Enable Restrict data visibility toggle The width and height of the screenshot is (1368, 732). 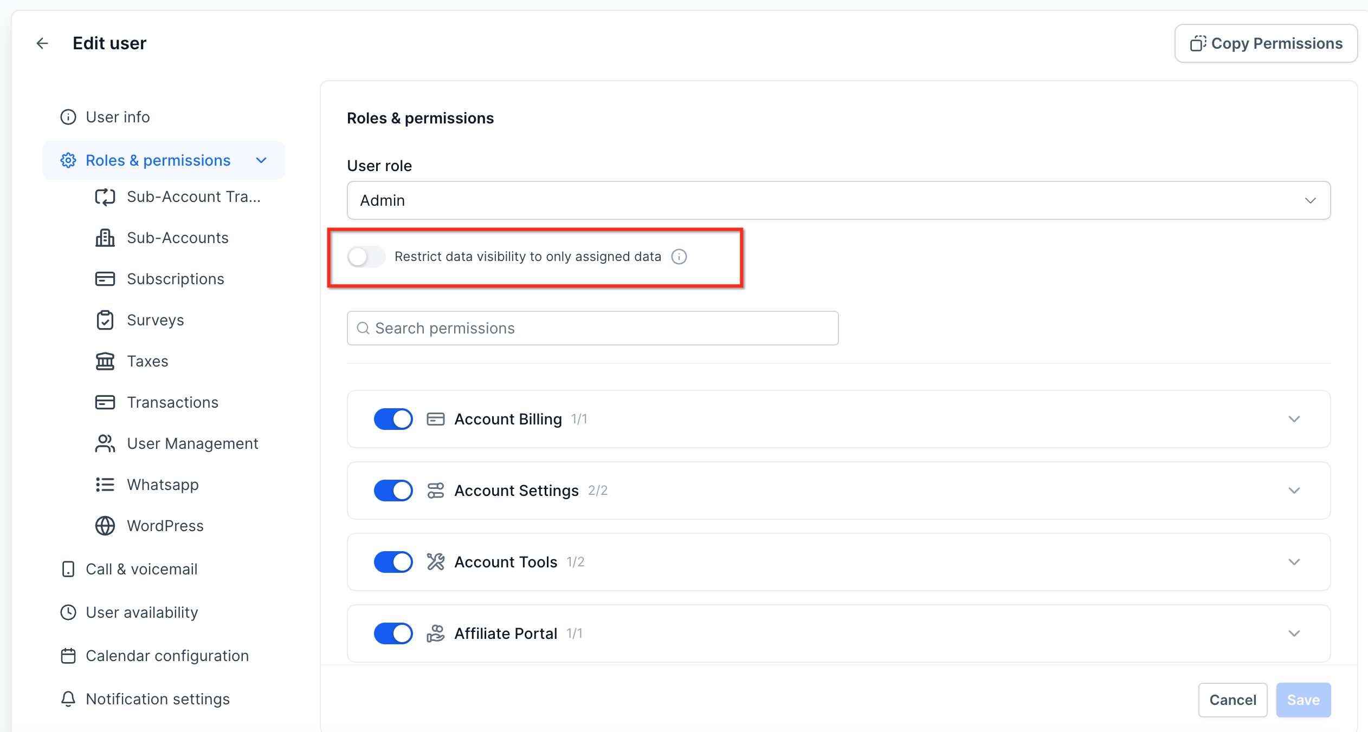click(366, 257)
